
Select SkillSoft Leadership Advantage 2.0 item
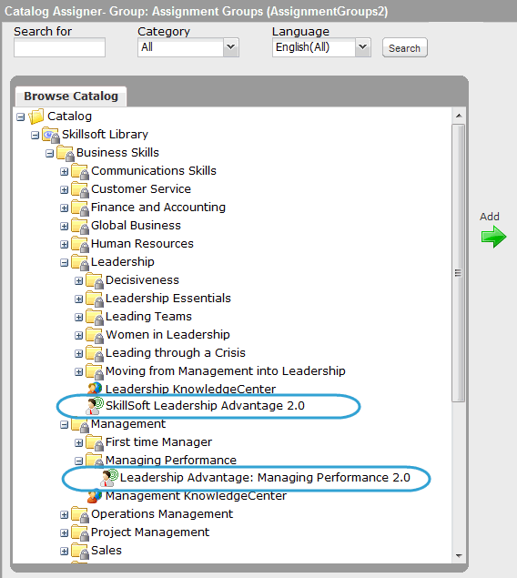tap(205, 405)
